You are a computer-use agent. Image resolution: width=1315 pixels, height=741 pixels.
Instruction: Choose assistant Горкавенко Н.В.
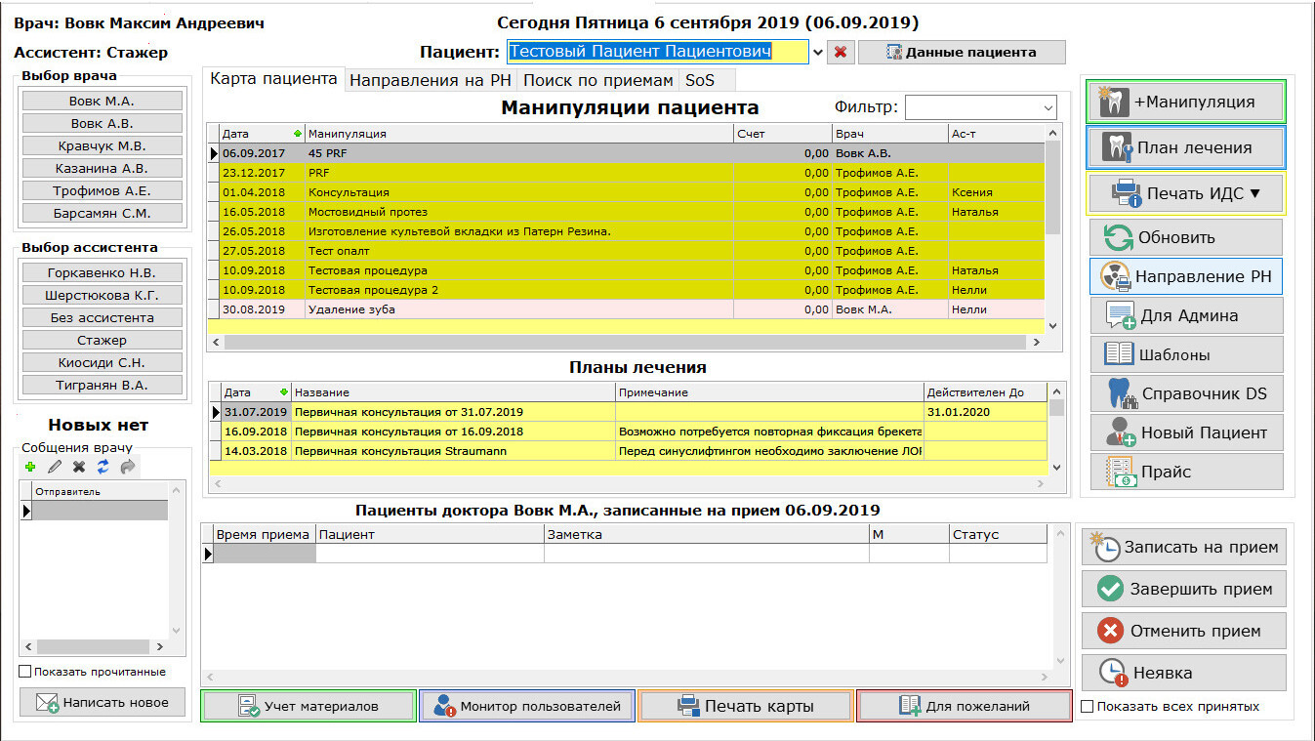[x=103, y=272]
